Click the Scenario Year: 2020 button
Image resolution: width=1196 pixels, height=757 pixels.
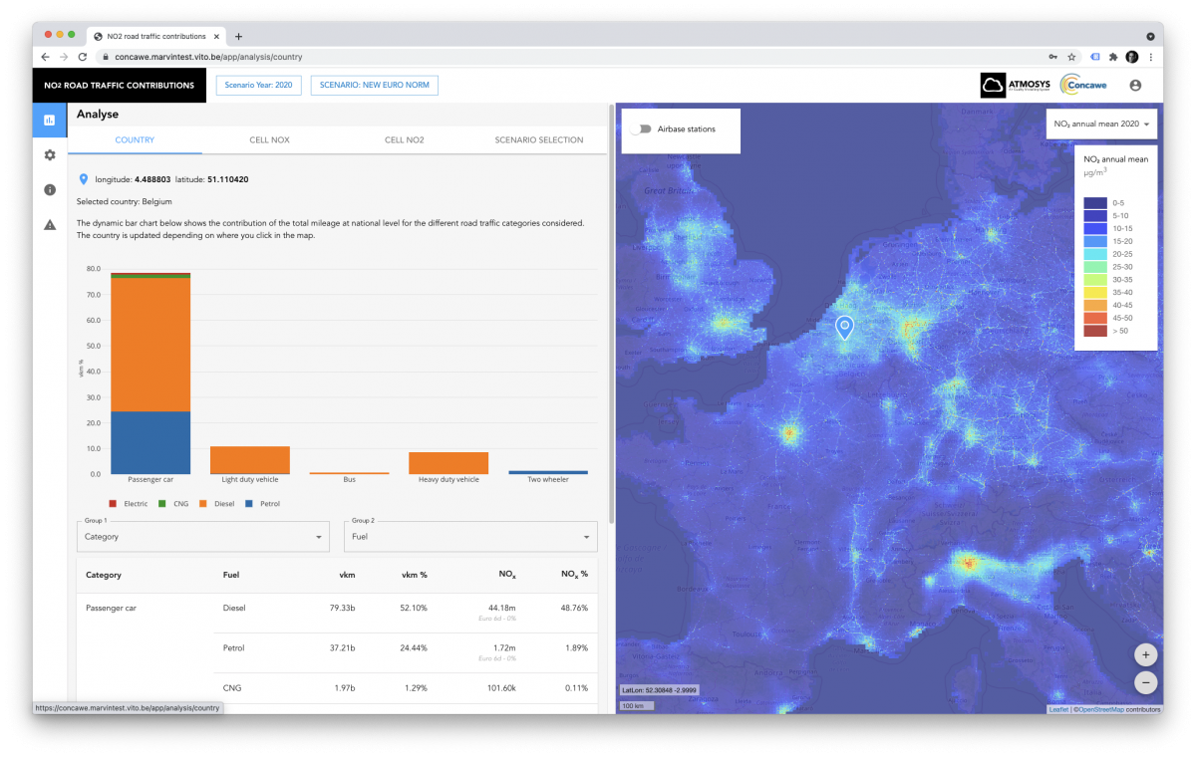click(258, 86)
